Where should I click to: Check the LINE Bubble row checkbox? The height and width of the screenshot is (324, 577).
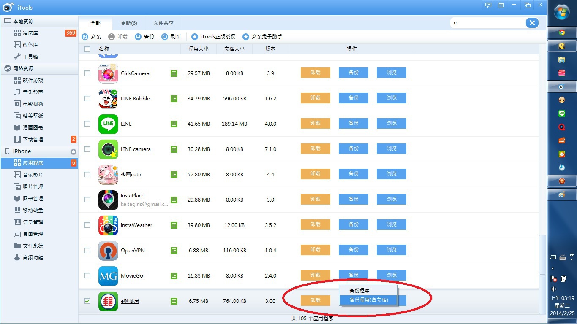coord(87,98)
